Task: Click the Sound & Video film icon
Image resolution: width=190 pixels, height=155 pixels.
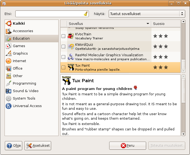Action: [9, 91]
